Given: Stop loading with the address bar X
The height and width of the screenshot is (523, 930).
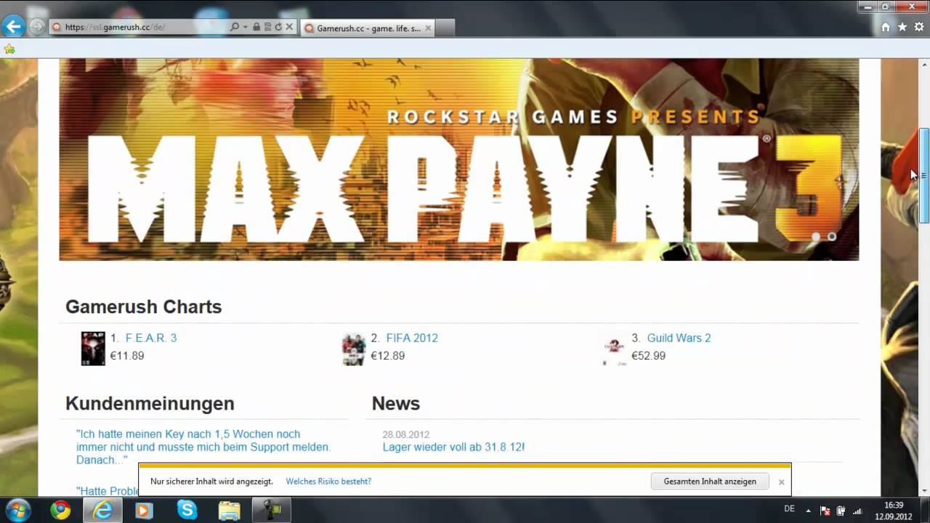Looking at the screenshot, I should pyautogui.click(x=289, y=27).
